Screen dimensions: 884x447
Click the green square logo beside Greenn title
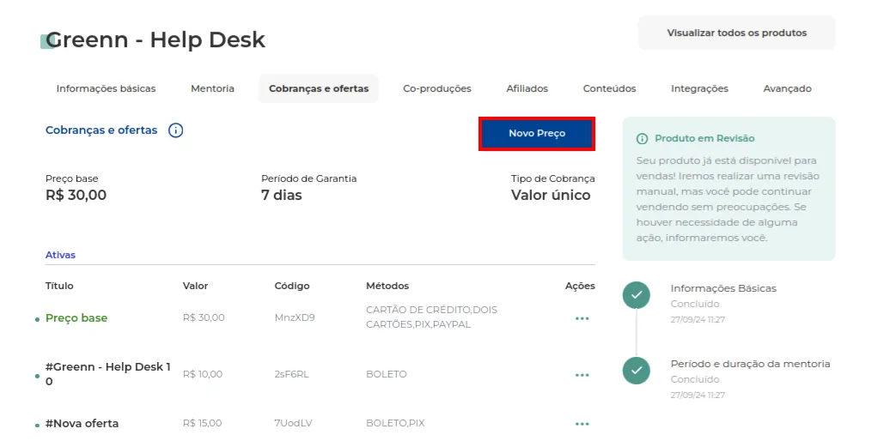coord(46,42)
